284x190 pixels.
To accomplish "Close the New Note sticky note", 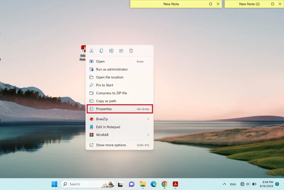I will pyautogui.click(x=218, y=4).
